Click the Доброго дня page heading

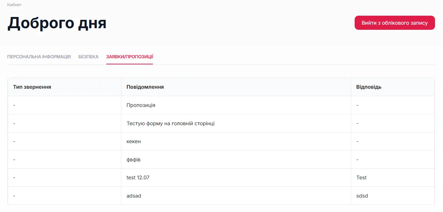pyautogui.click(x=57, y=23)
